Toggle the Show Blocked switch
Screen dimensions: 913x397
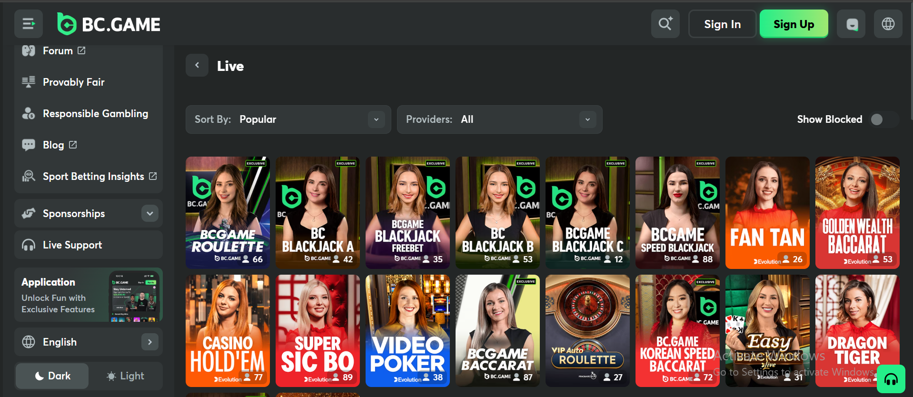click(885, 119)
